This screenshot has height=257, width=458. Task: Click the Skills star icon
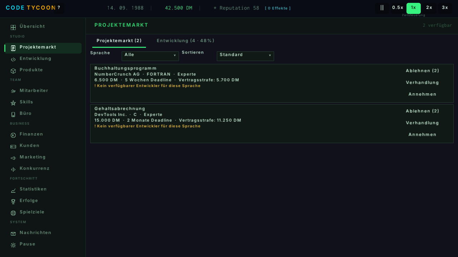[x=13, y=103]
